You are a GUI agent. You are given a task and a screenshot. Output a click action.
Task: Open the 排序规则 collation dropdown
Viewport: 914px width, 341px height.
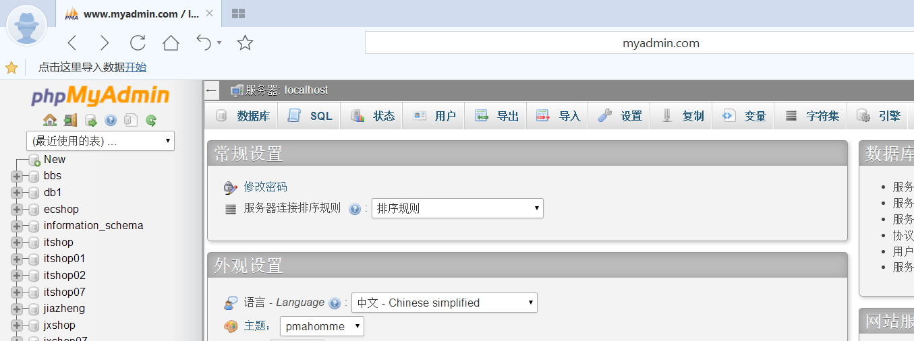457,208
